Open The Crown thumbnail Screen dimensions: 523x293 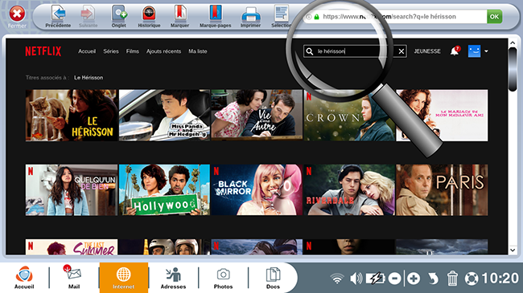pyautogui.click(x=349, y=116)
